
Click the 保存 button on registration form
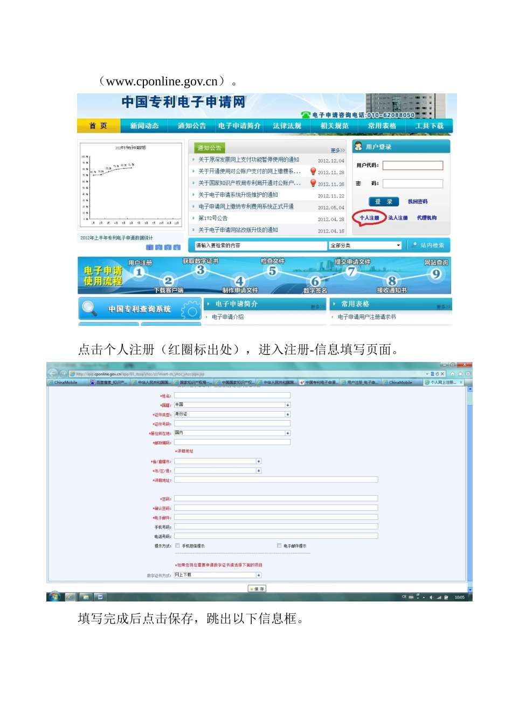pos(257,589)
